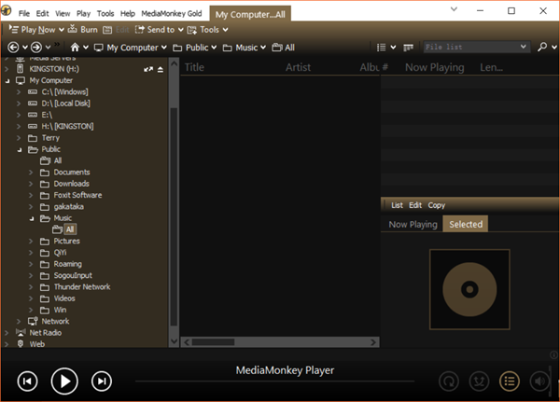Image resolution: width=560 pixels, height=402 pixels.
Task: Select the Downloads folder
Action: point(72,184)
